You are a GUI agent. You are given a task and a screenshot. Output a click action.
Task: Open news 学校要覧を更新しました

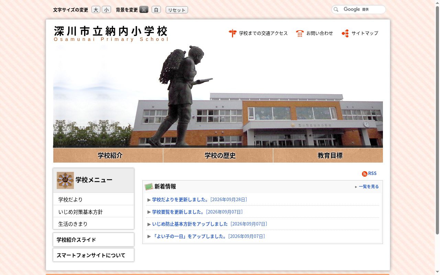tap(178, 212)
